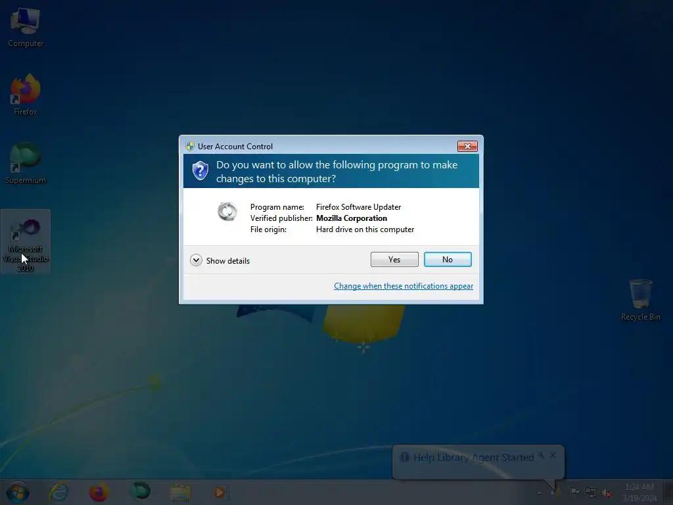Open Windows Explorer folder in taskbar
Image resolution: width=673 pixels, height=505 pixels.
tap(180, 493)
